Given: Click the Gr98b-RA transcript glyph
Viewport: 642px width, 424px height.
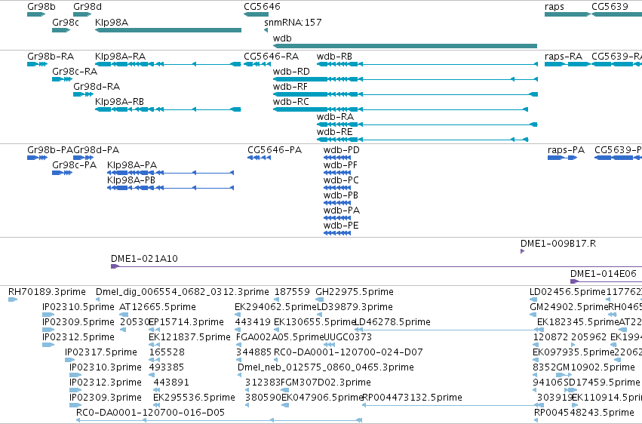Looking at the screenshot, I should click(x=37, y=64).
